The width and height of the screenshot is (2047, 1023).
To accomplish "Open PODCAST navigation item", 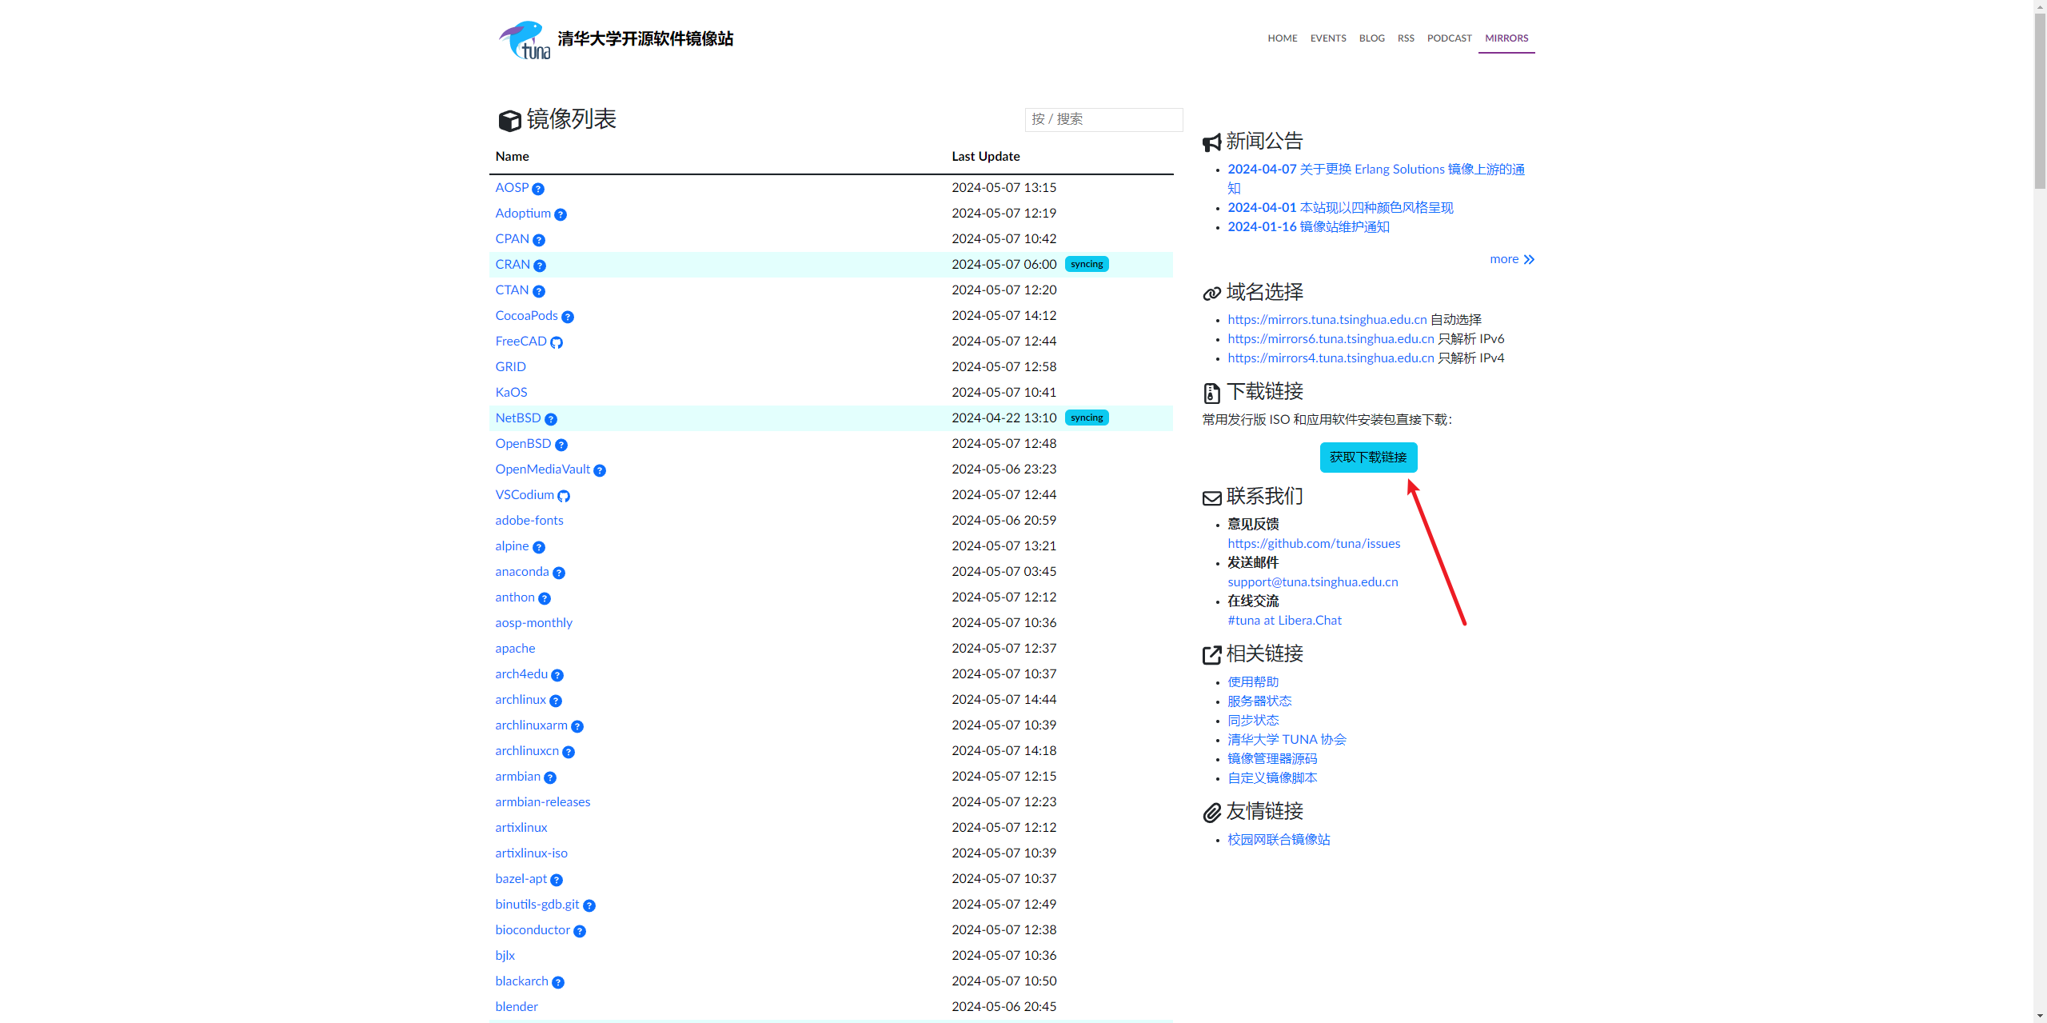I will (1449, 38).
